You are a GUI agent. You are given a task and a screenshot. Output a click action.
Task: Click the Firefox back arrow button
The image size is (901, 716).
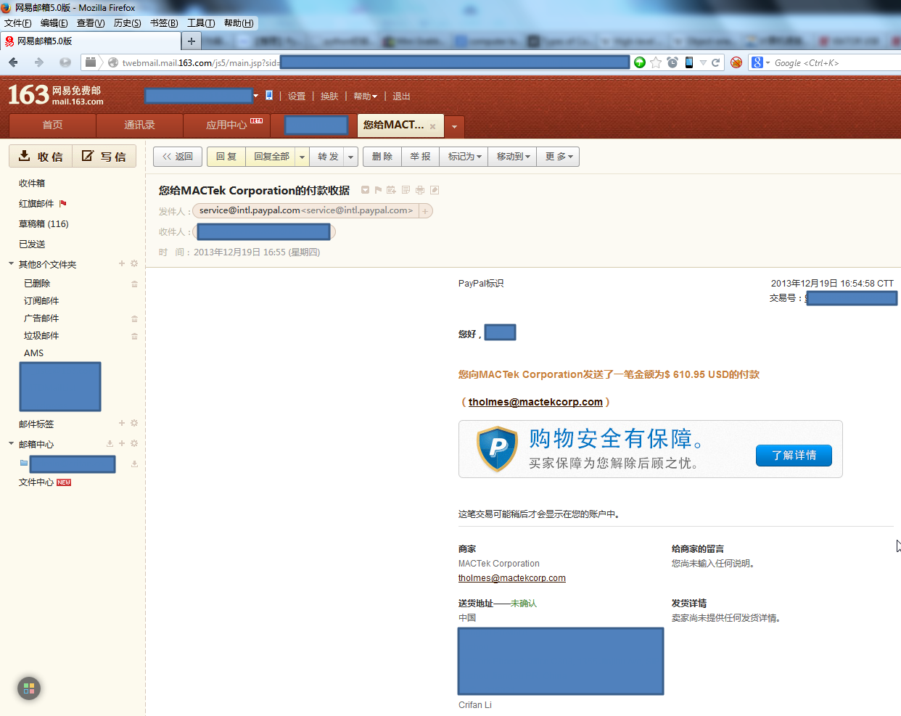pyautogui.click(x=13, y=62)
